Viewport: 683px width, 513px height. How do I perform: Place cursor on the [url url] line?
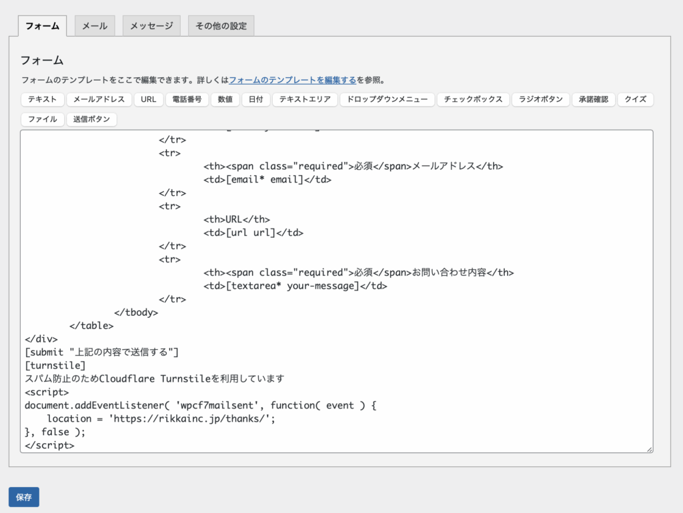click(253, 233)
